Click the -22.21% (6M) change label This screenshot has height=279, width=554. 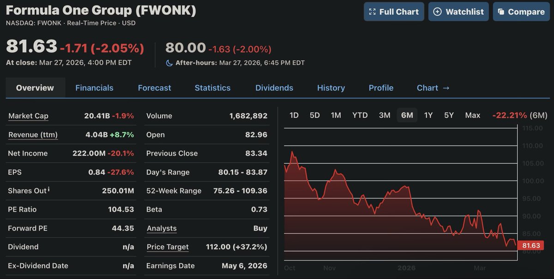520,115
